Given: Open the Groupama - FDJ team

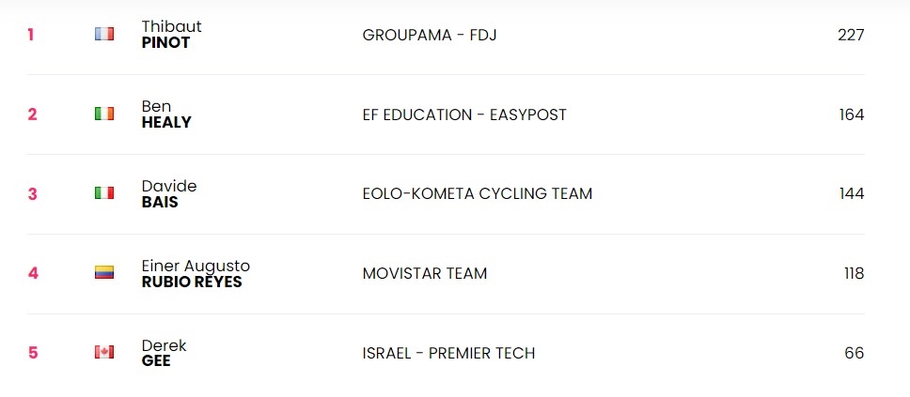Looking at the screenshot, I should tap(430, 35).
